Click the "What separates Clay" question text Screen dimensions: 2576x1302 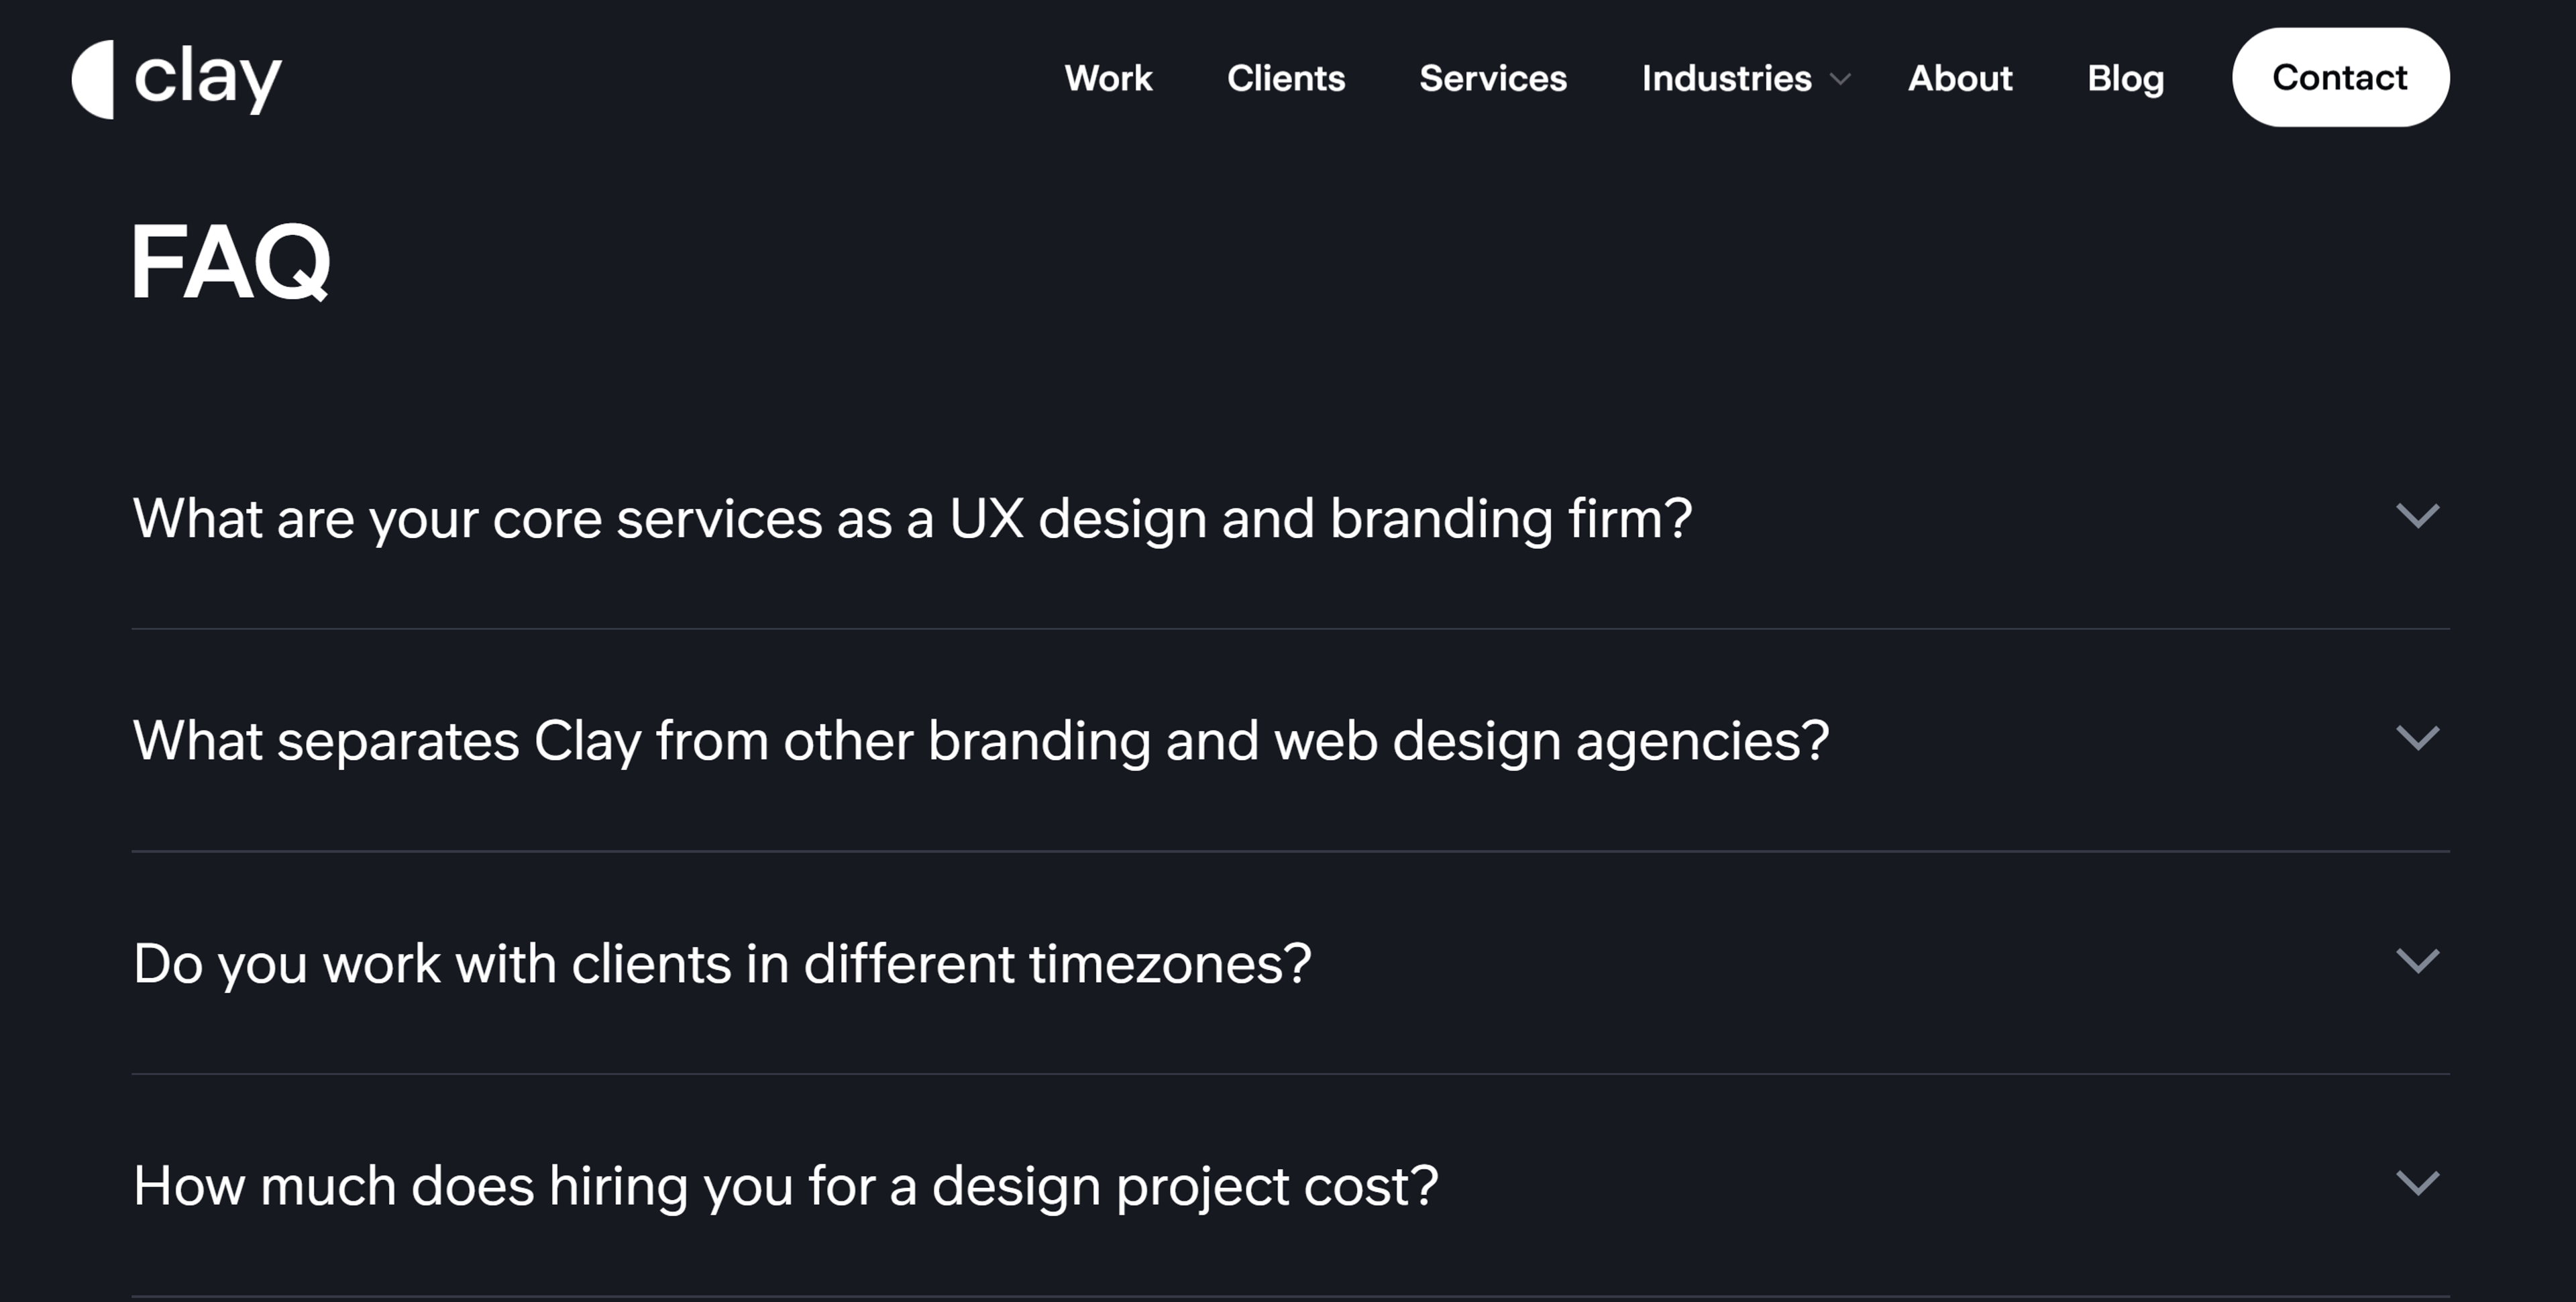point(981,740)
